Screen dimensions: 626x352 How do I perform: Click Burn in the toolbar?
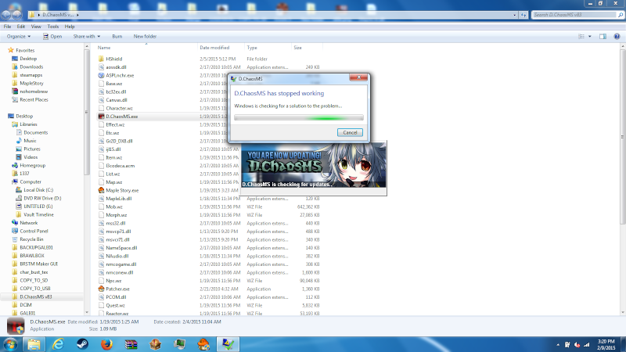pos(117,36)
